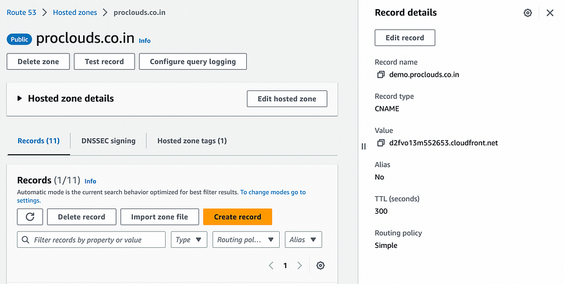Copy record name demo.proclouds.co.in

coord(380,75)
